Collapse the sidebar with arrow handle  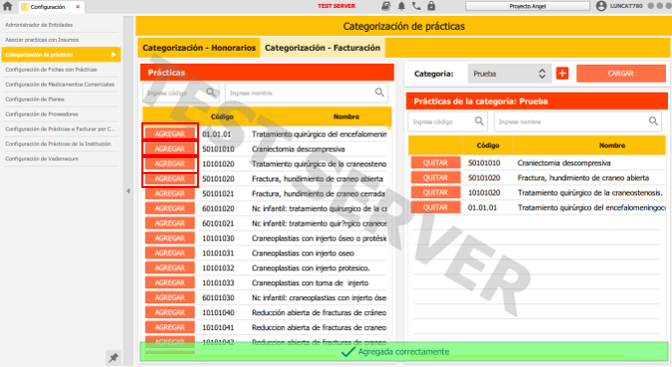[x=128, y=191]
